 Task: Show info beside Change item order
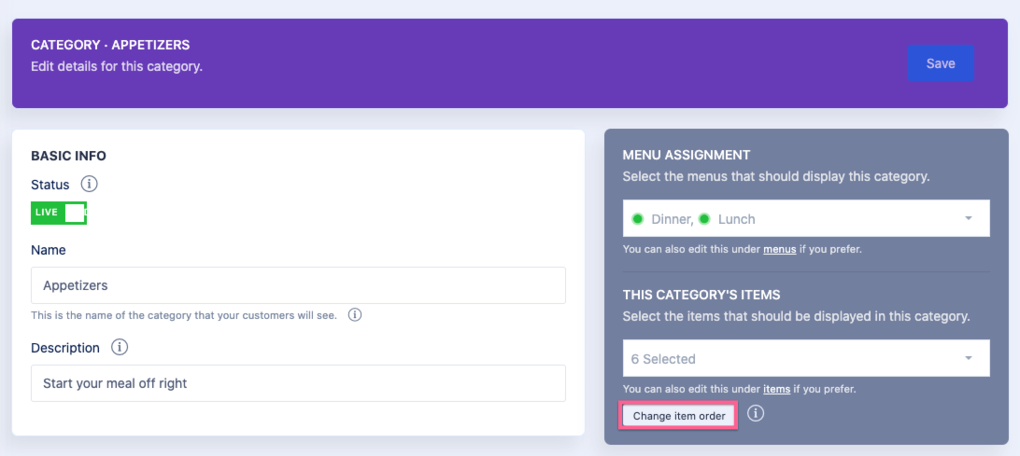click(x=756, y=414)
